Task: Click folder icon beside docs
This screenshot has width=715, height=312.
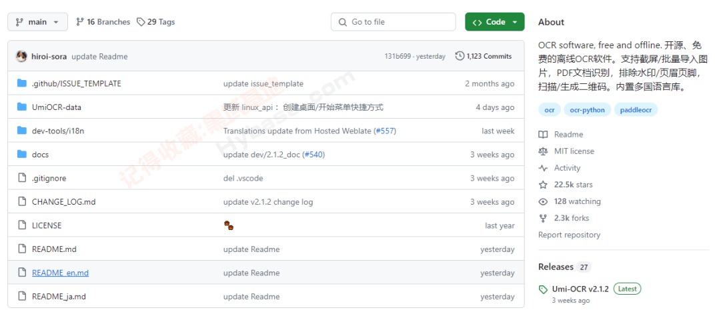Action: (22, 155)
